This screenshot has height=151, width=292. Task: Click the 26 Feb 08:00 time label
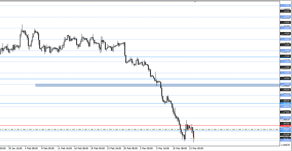131,148
